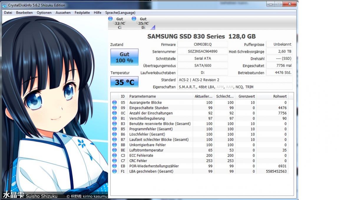Viewport: 339px width, 200px height.
Task: Click status orb of row B5 Programmfehler
Action: (x=115, y=129)
